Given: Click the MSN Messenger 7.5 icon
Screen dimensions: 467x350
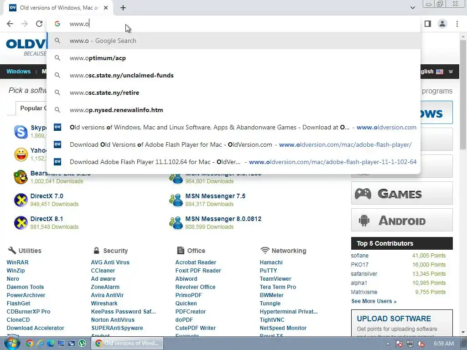Looking at the screenshot, I should (176, 200).
